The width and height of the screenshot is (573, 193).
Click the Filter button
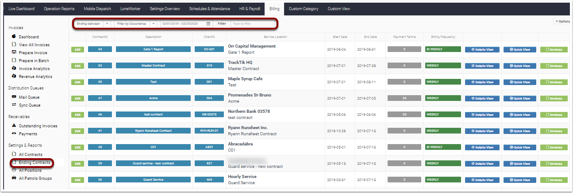[222, 23]
